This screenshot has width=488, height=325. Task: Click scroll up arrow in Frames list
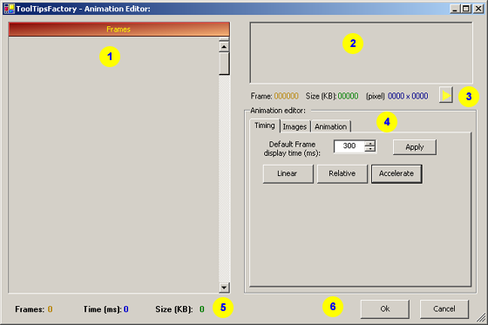pyautogui.click(x=224, y=47)
